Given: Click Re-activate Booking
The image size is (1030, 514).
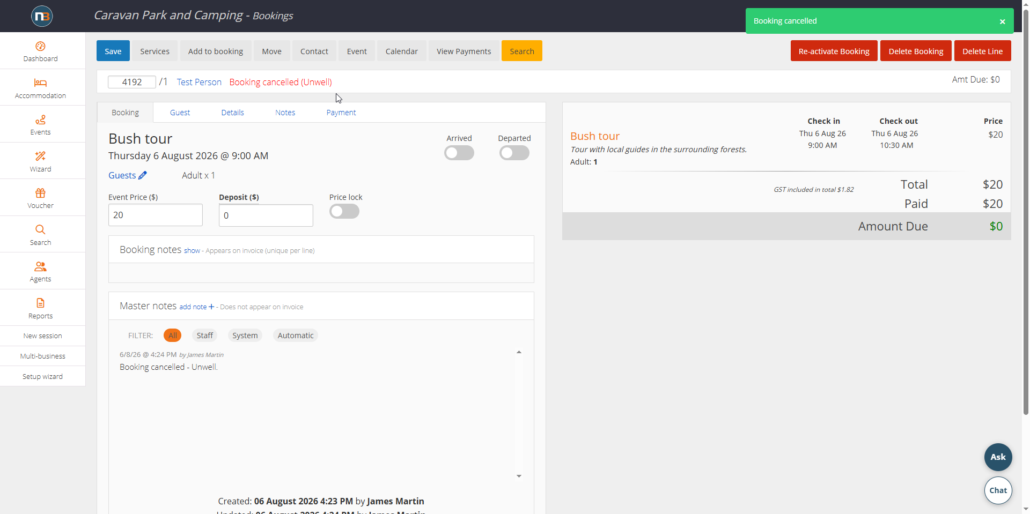Looking at the screenshot, I should 834,51.
